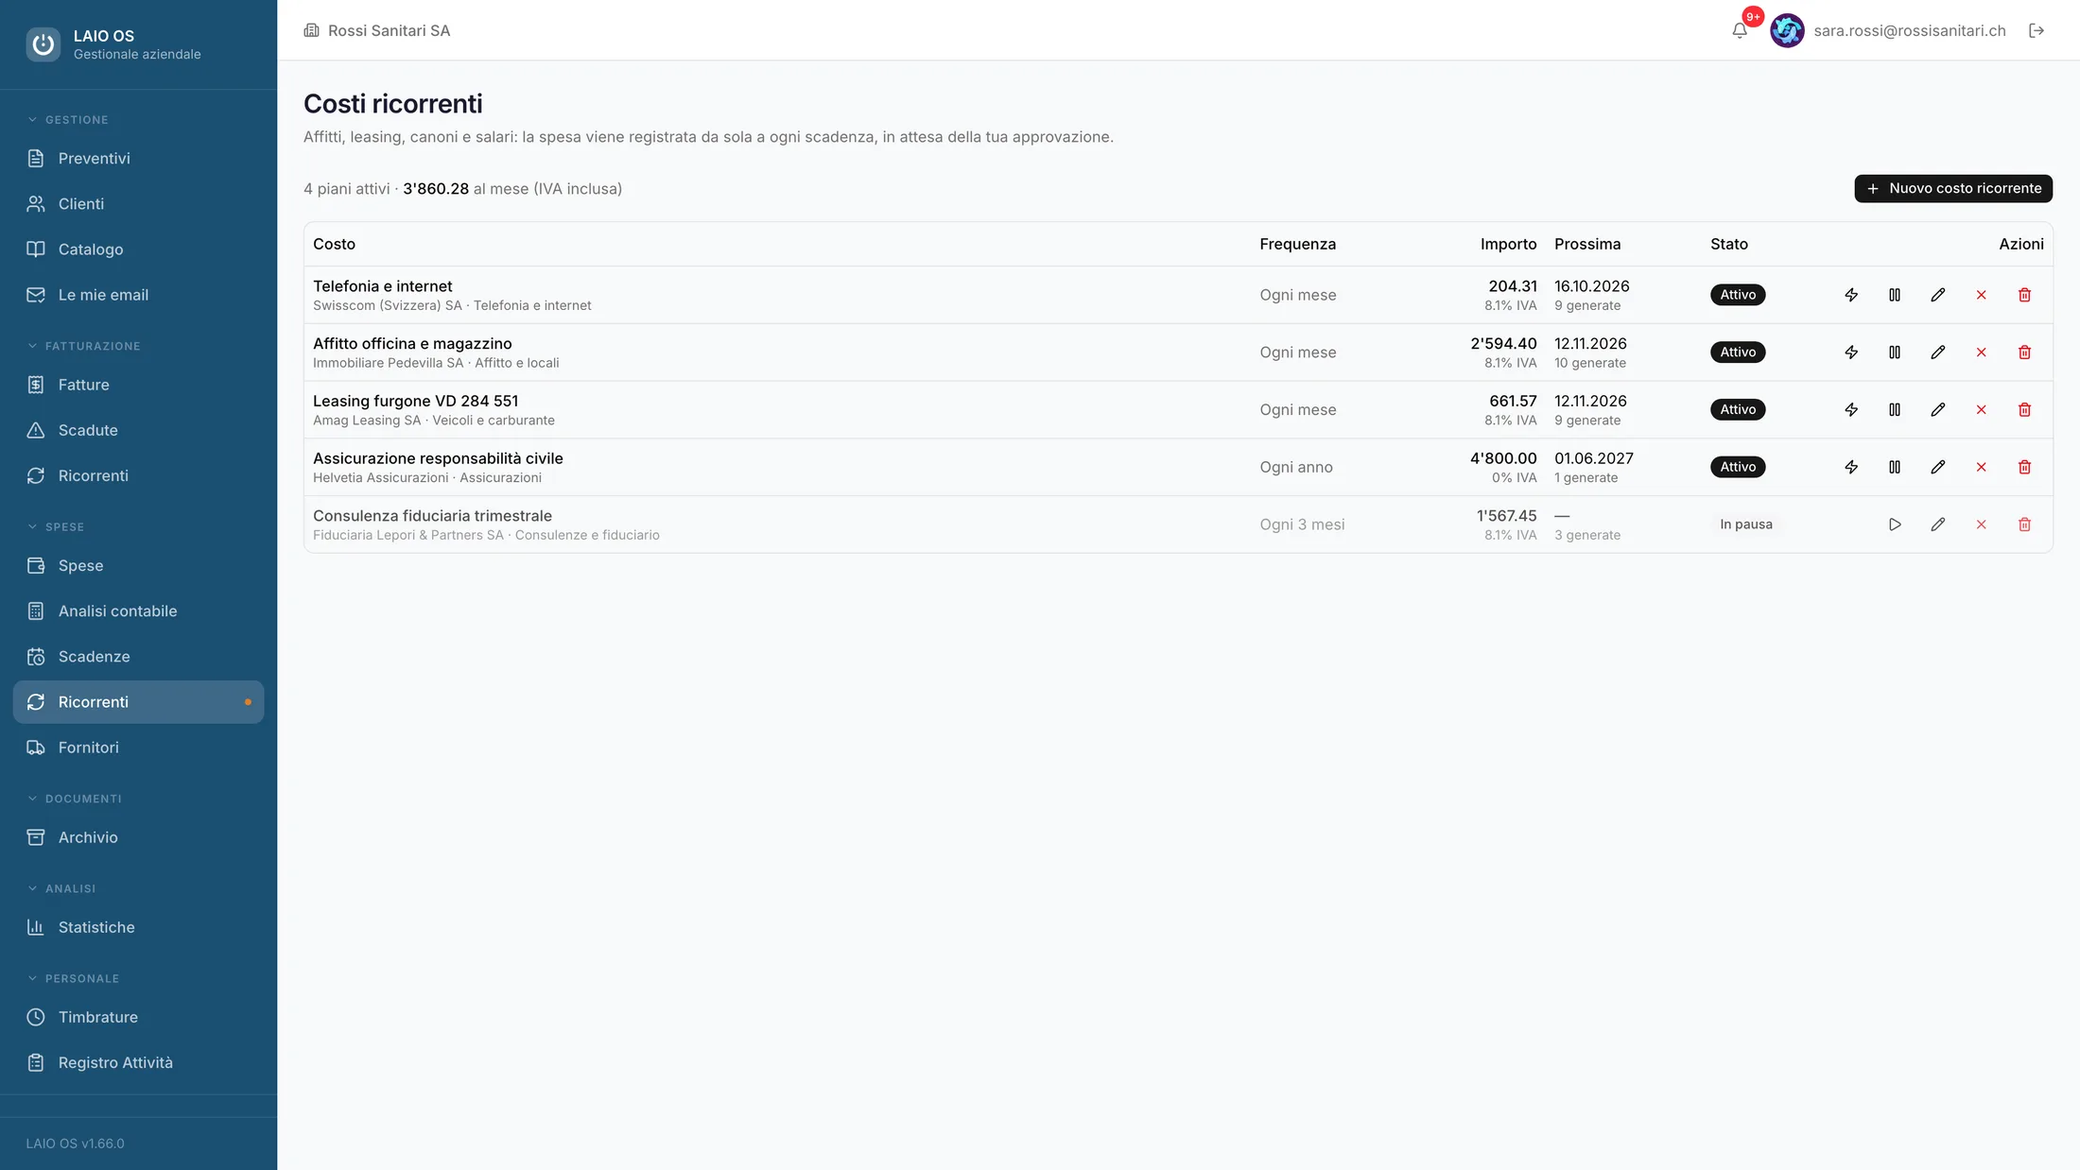This screenshot has width=2080, height=1170.
Task: Cancel Telefonia e internet using red X
Action: pyautogui.click(x=1982, y=295)
